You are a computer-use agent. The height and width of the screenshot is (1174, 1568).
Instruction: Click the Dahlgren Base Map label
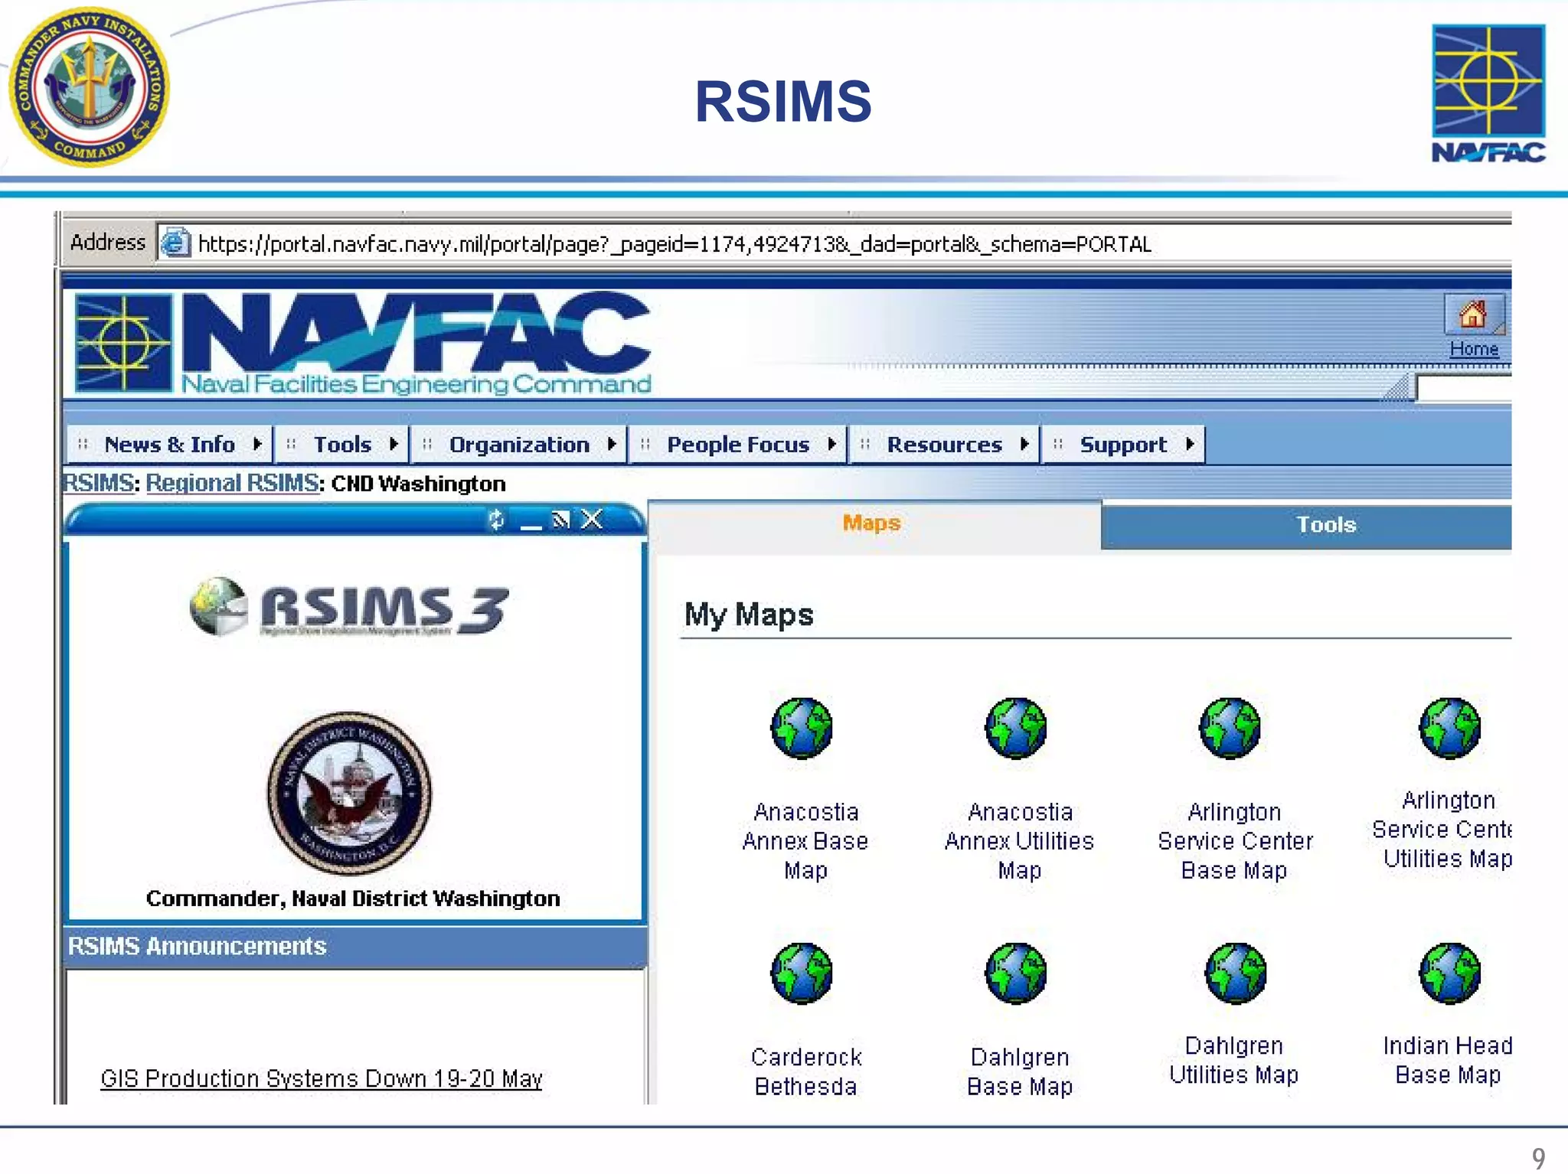tap(1019, 1071)
